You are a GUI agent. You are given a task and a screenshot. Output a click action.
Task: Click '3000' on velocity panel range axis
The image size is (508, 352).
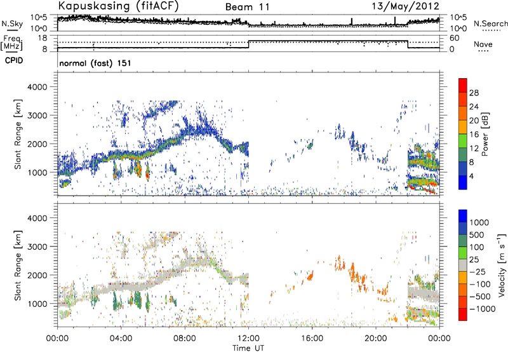(x=36, y=247)
